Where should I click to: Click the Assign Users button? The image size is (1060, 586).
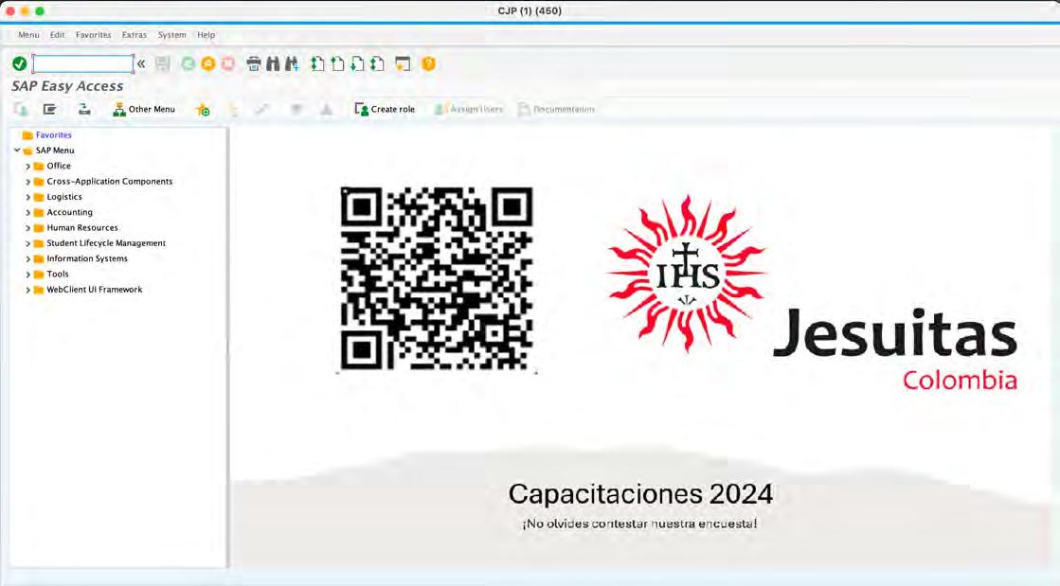pos(469,110)
